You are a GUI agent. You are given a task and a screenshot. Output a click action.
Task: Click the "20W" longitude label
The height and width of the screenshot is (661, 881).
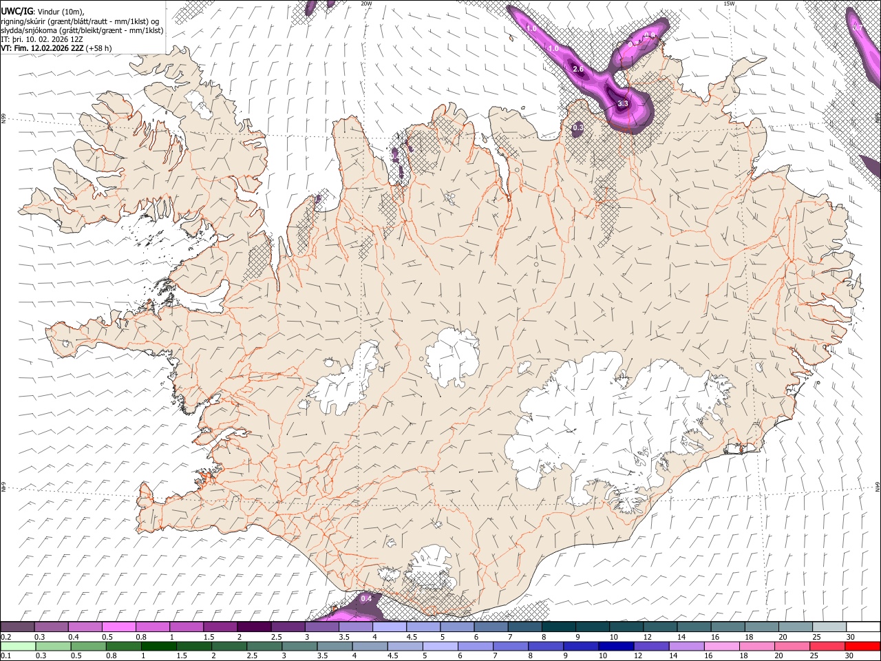366,3
